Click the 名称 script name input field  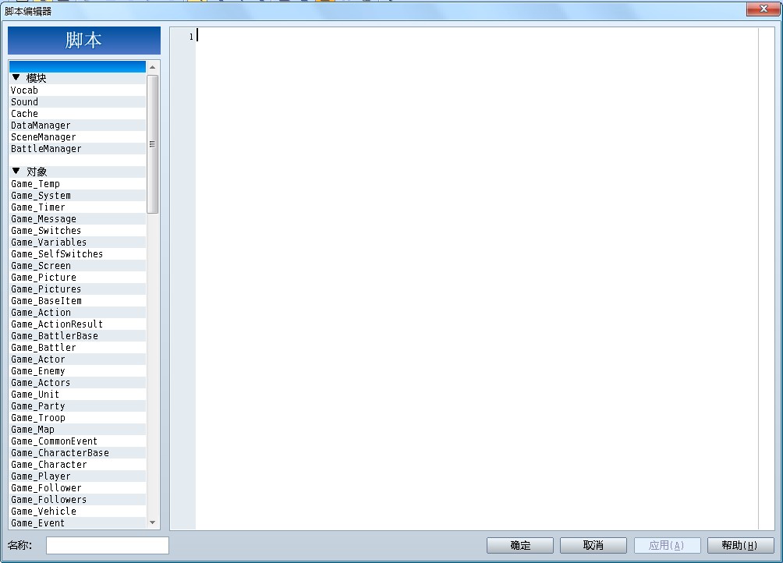point(108,546)
